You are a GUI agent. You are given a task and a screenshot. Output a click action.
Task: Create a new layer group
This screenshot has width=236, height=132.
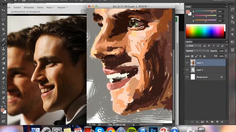click(x=212, y=122)
